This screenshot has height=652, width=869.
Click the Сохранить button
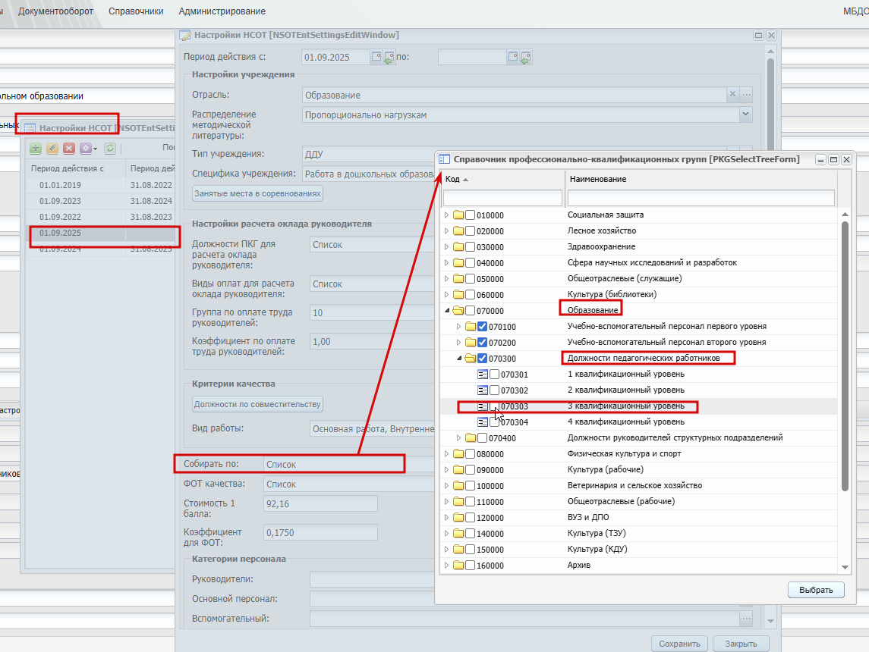coord(679,644)
